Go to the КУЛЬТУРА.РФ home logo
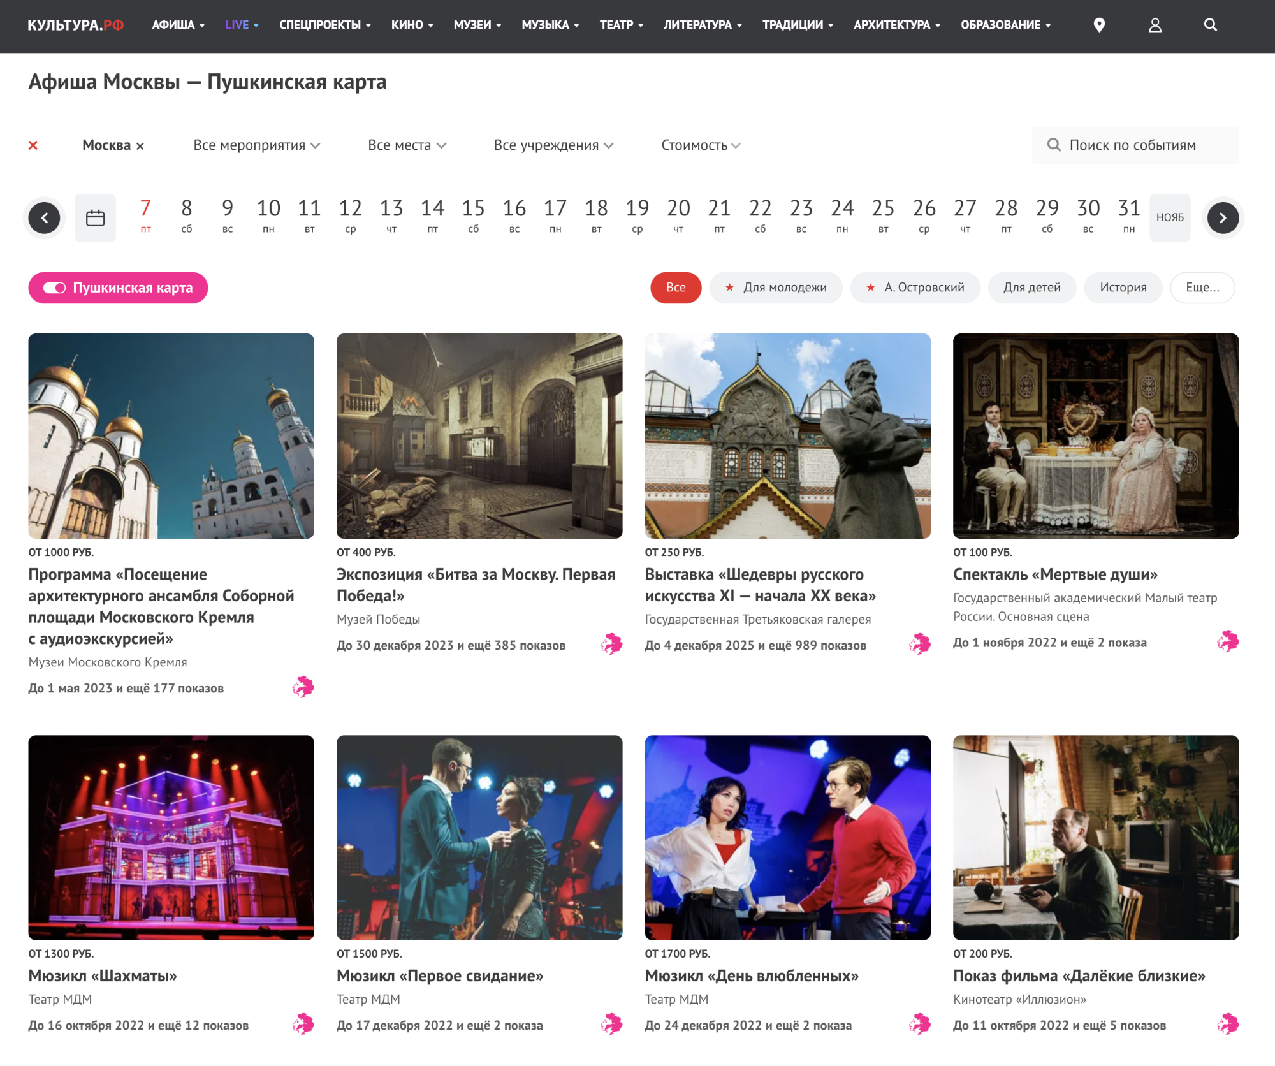Image resolution: width=1275 pixels, height=1066 pixels. (75, 25)
